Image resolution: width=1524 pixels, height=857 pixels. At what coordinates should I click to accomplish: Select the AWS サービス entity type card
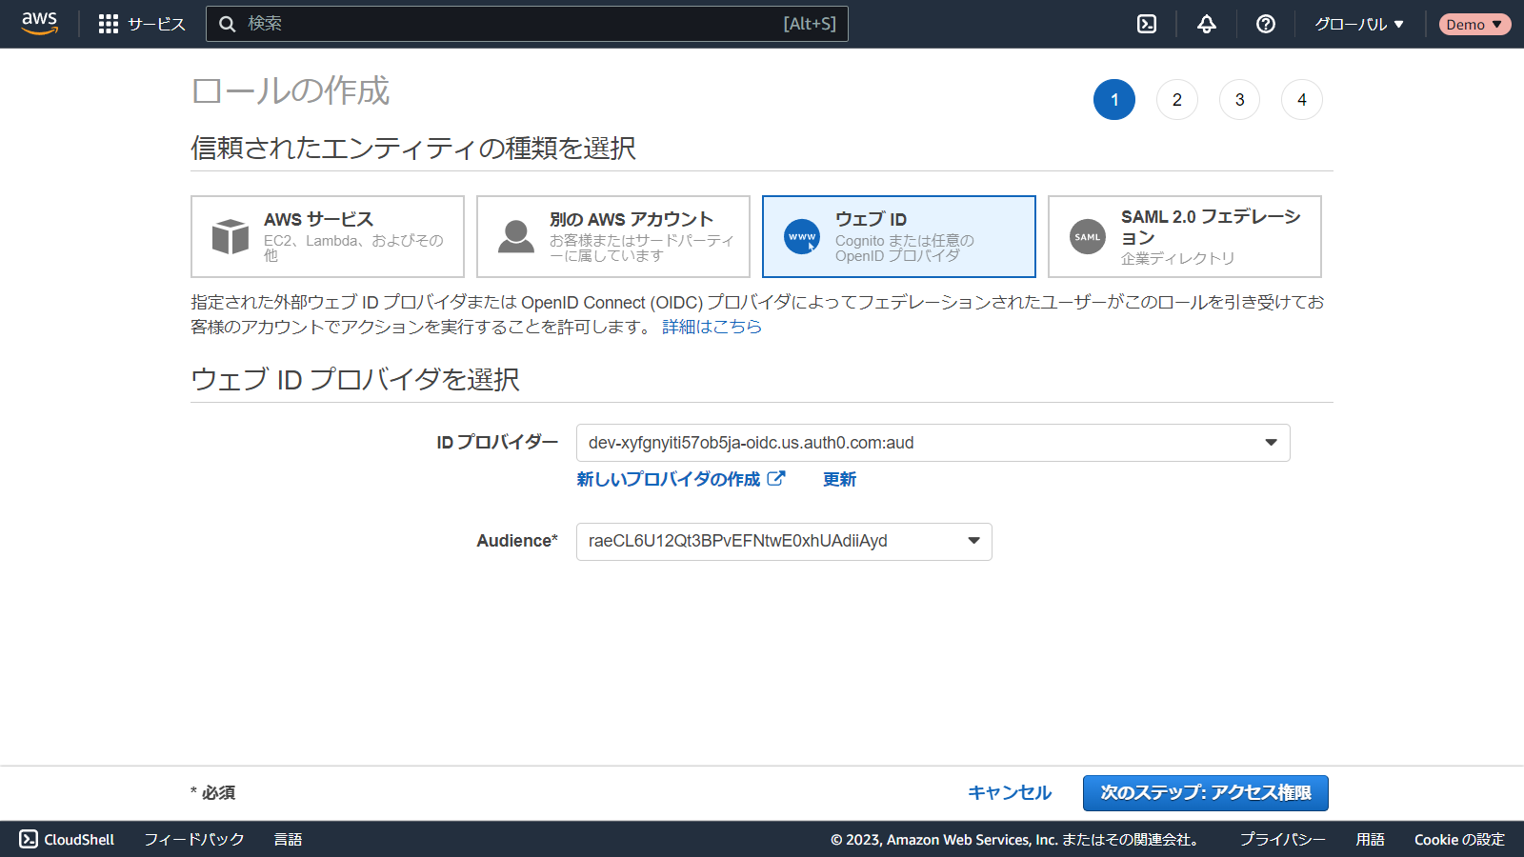coord(328,236)
